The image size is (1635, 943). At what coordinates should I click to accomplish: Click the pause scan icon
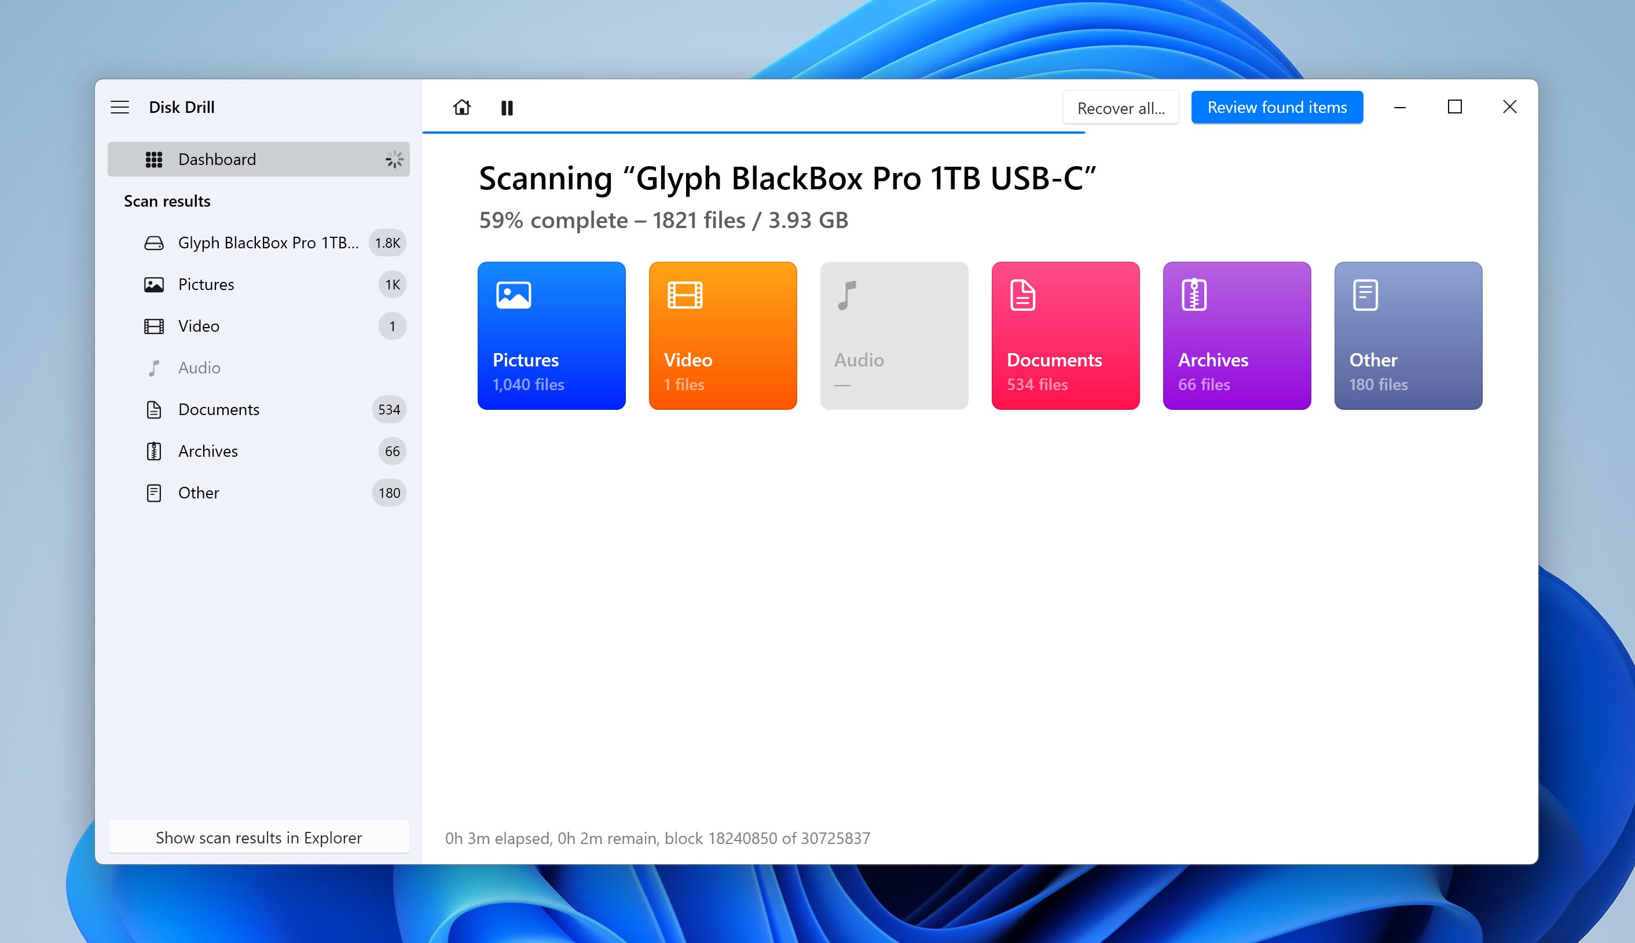pyautogui.click(x=508, y=107)
